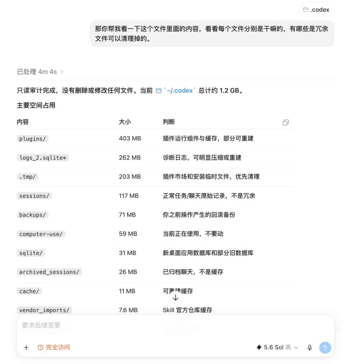
Task: Click the 内容 column header
Action: 23,122
